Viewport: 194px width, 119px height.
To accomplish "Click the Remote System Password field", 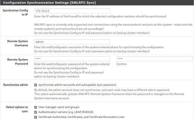I will 72,59.
